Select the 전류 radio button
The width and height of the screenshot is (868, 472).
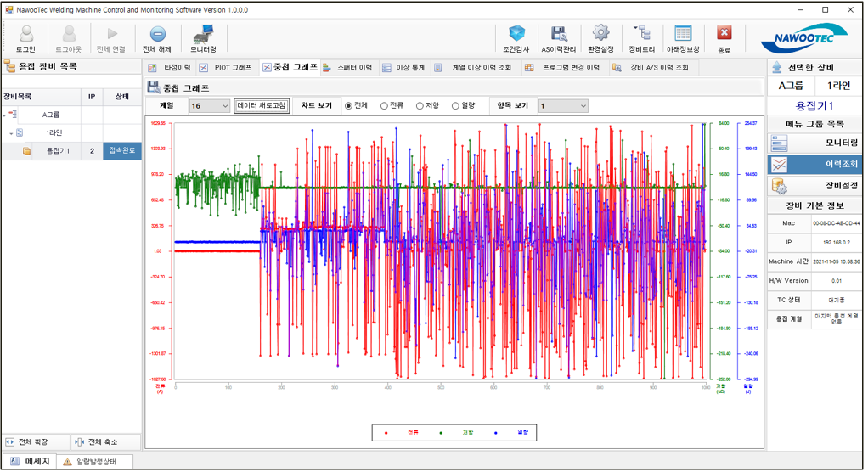[x=384, y=105]
